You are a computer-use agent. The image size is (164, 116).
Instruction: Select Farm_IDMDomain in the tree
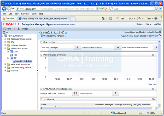click(15, 36)
